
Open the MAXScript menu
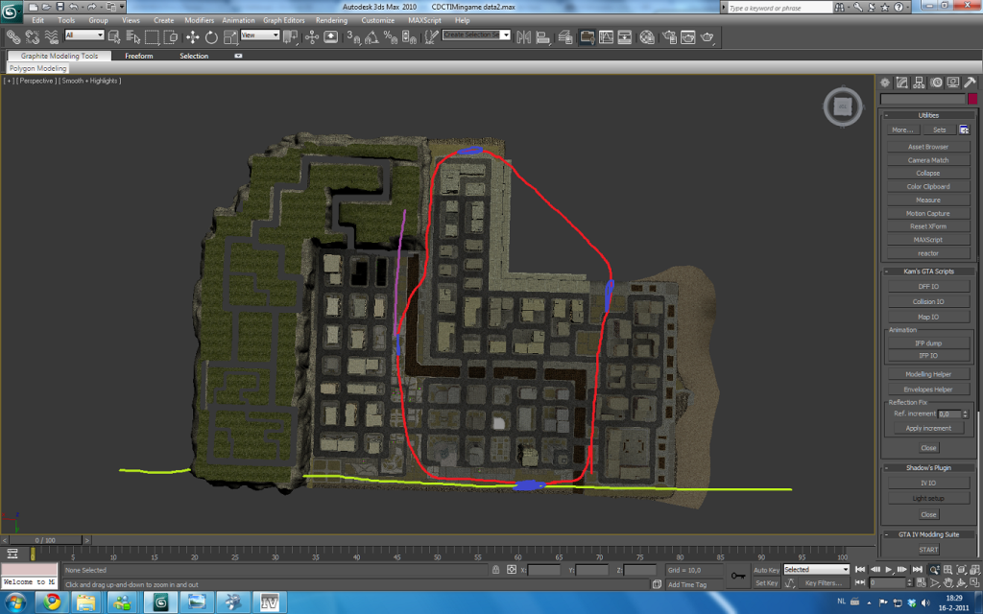tap(424, 20)
